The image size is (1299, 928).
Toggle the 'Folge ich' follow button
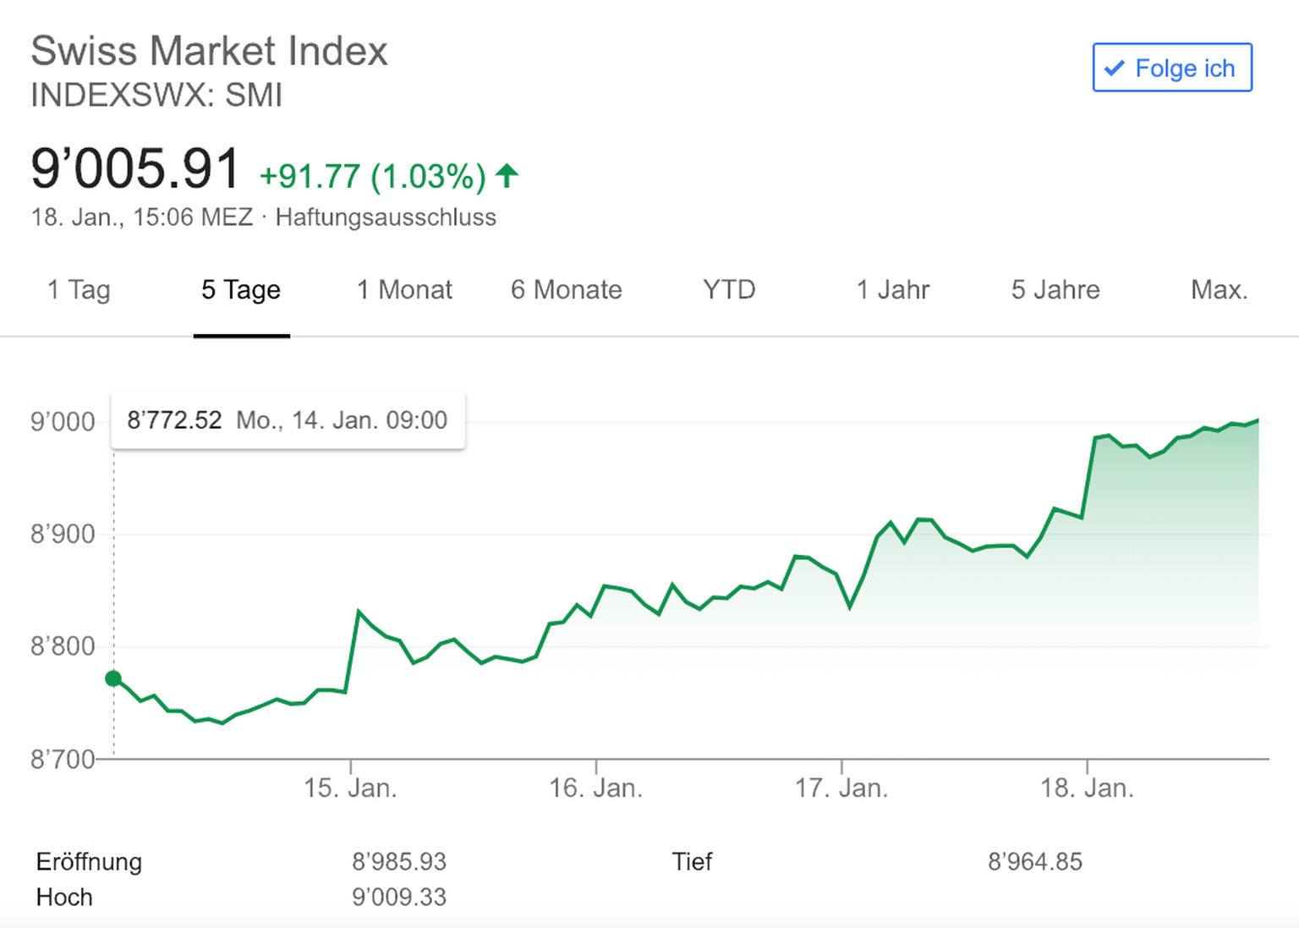[1172, 68]
